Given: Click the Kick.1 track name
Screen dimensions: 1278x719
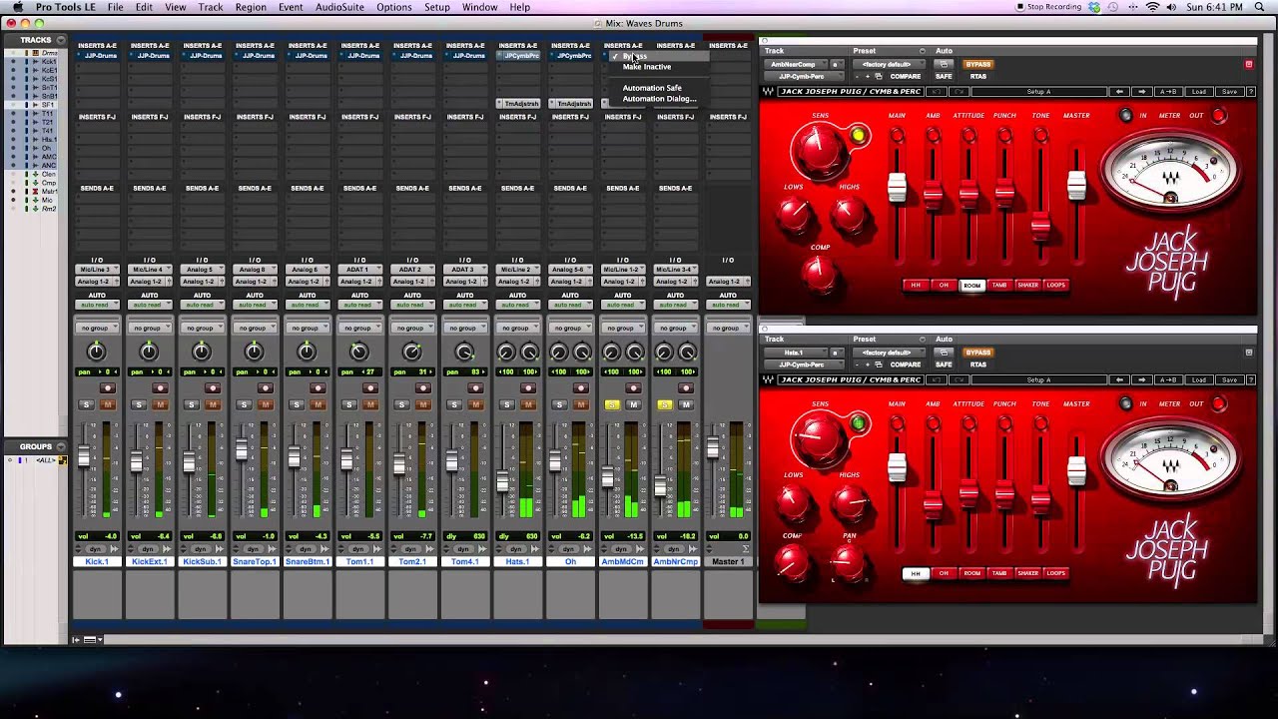Looking at the screenshot, I should point(97,562).
